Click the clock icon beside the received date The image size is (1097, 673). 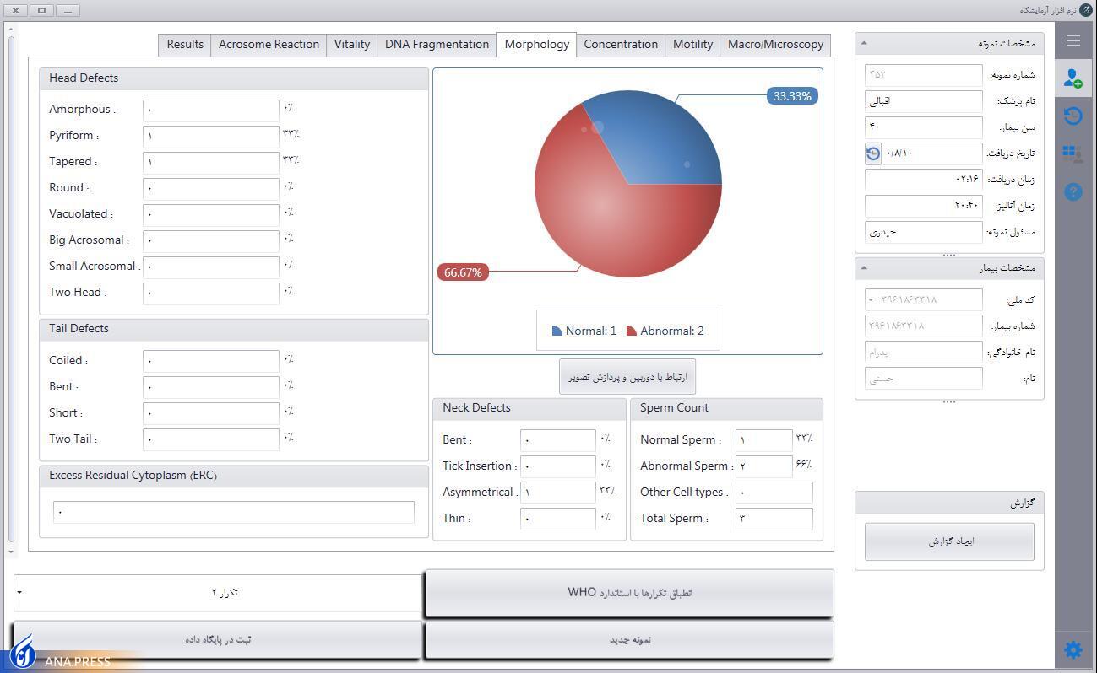point(873,153)
